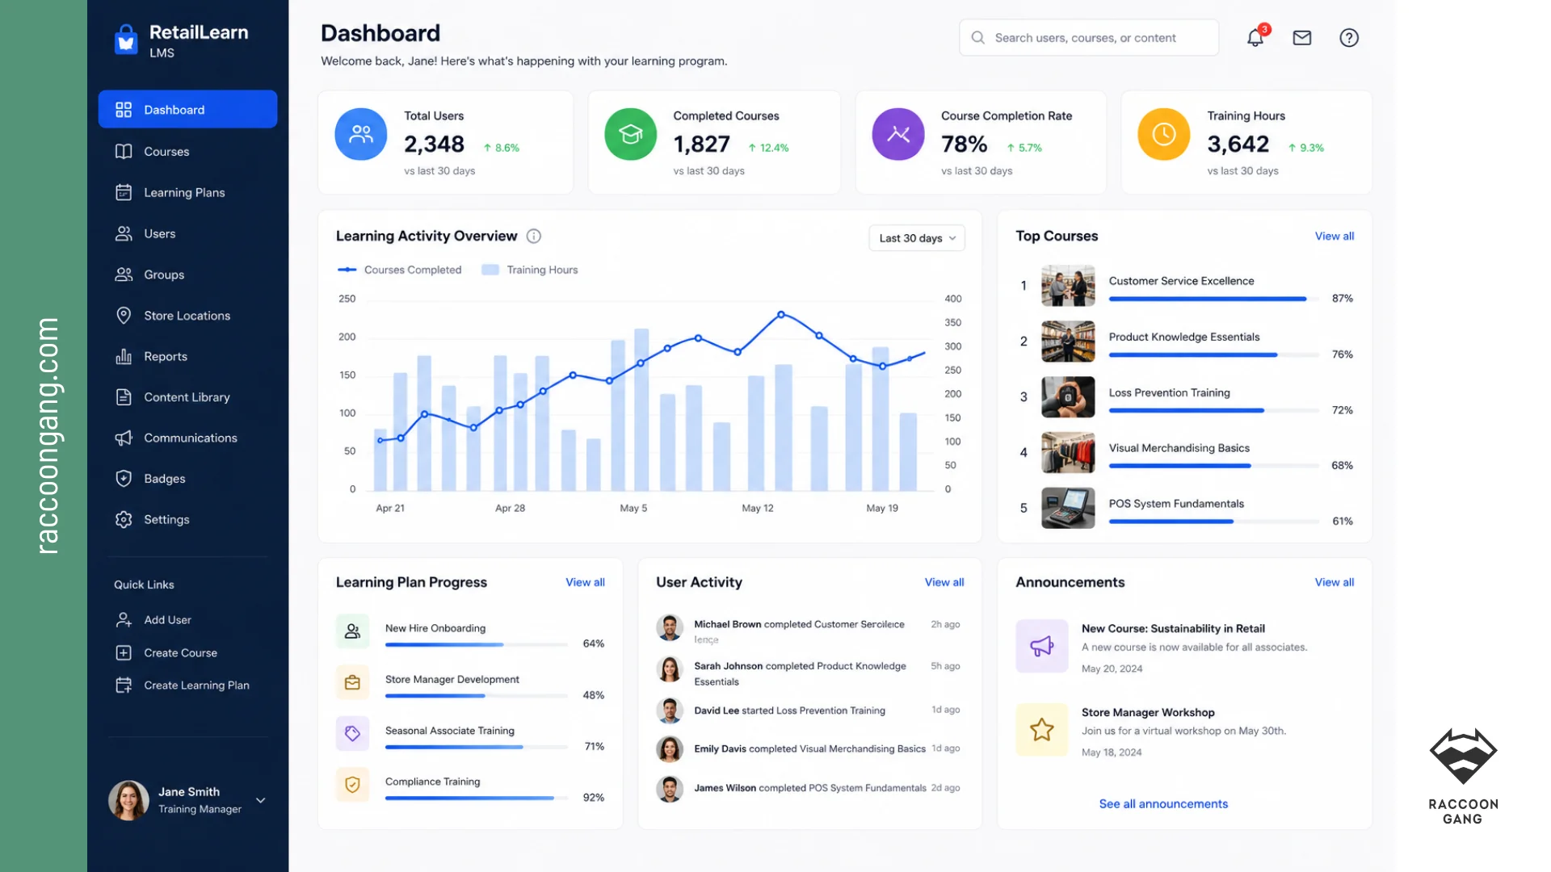This screenshot has height=872, width=1551.
Task: Open Store Locations in the sidebar
Action: click(x=187, y=315)
